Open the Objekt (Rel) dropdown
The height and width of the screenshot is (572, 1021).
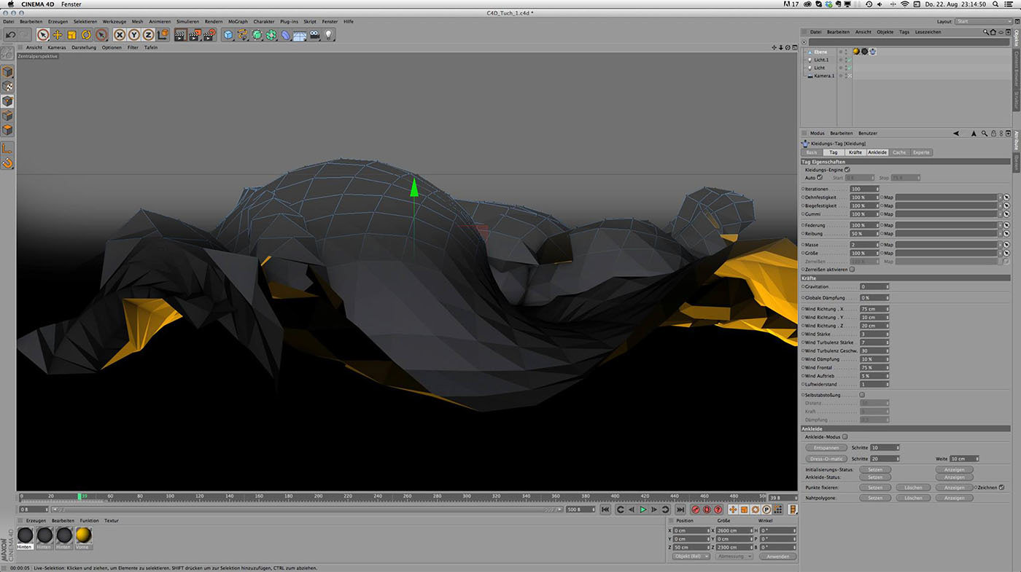point(690,556)
